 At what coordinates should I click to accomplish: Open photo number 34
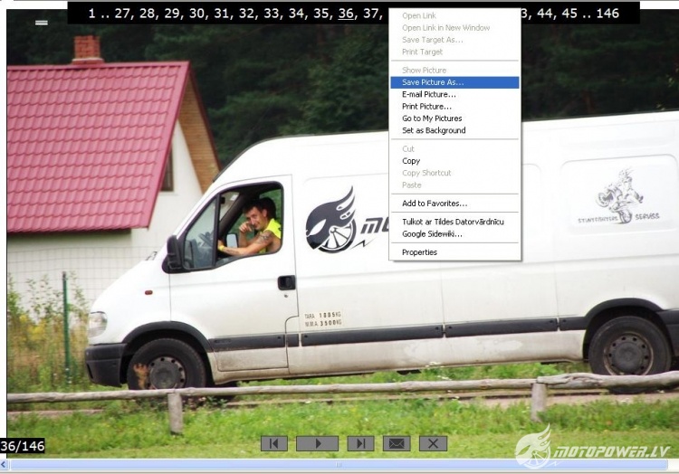pyautogui.click(x=297, y=14)
